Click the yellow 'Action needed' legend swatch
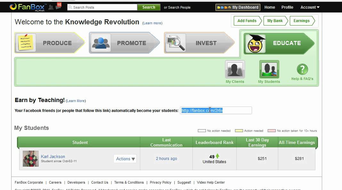The width and height of the screenshot is (342, 190). (239, 131)
